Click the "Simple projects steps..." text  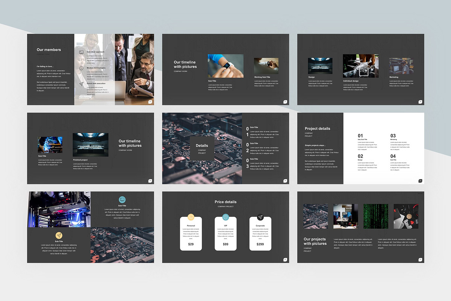[315, 145]
